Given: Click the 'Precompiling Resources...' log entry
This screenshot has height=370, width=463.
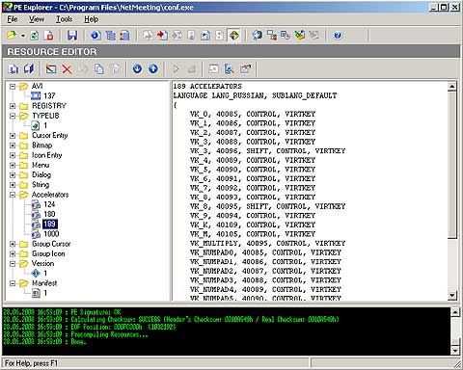Looking at the screenshot, I should (109, 334).
